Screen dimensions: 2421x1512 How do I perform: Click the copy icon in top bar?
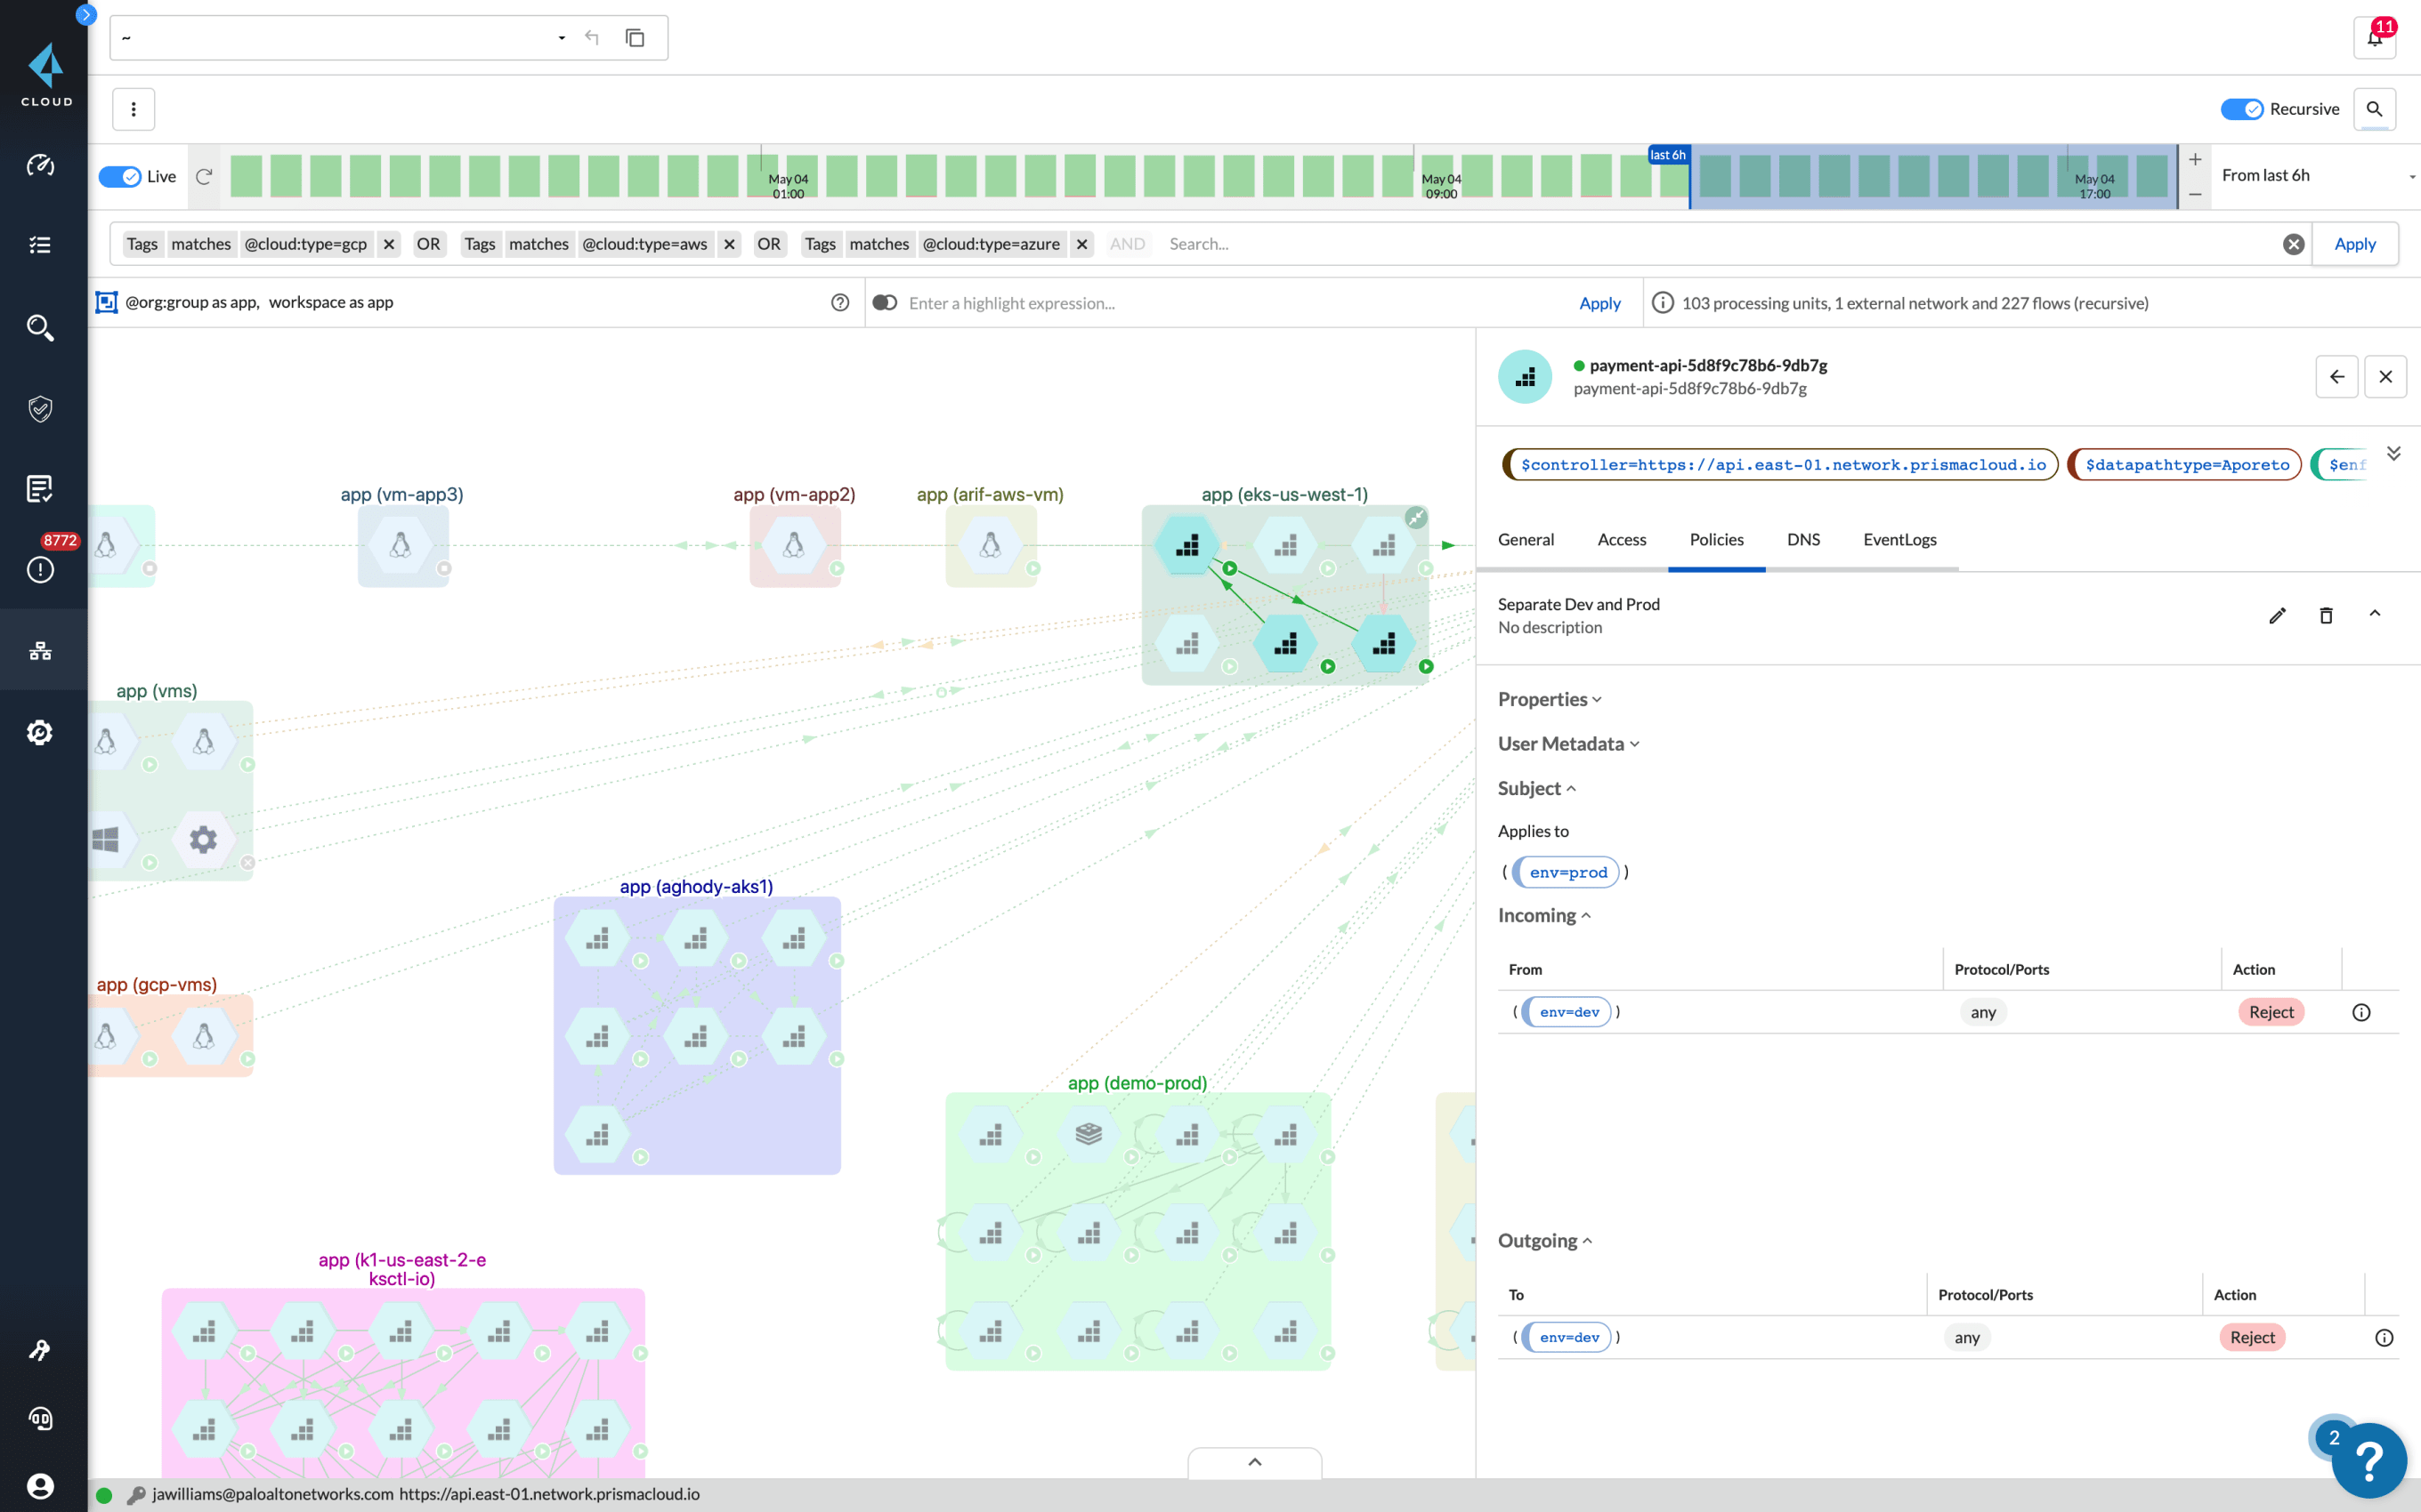pyautogui.click(x=635, y=38)
